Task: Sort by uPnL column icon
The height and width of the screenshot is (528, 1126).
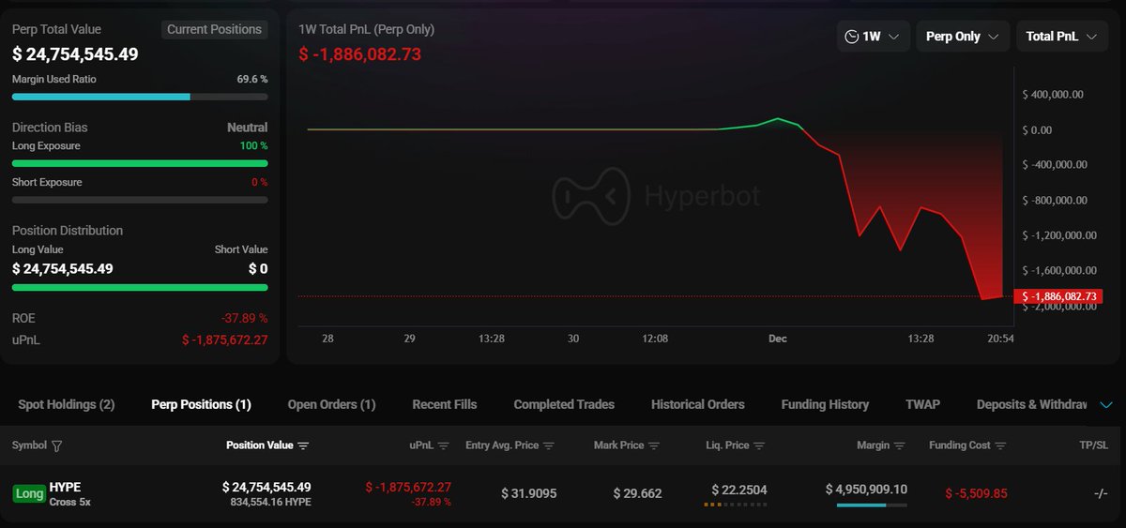Action: point(444,445)
